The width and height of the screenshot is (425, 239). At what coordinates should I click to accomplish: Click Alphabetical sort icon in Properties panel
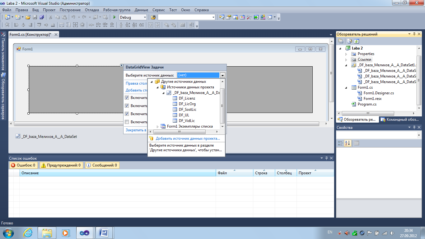(x=348, y=143)
